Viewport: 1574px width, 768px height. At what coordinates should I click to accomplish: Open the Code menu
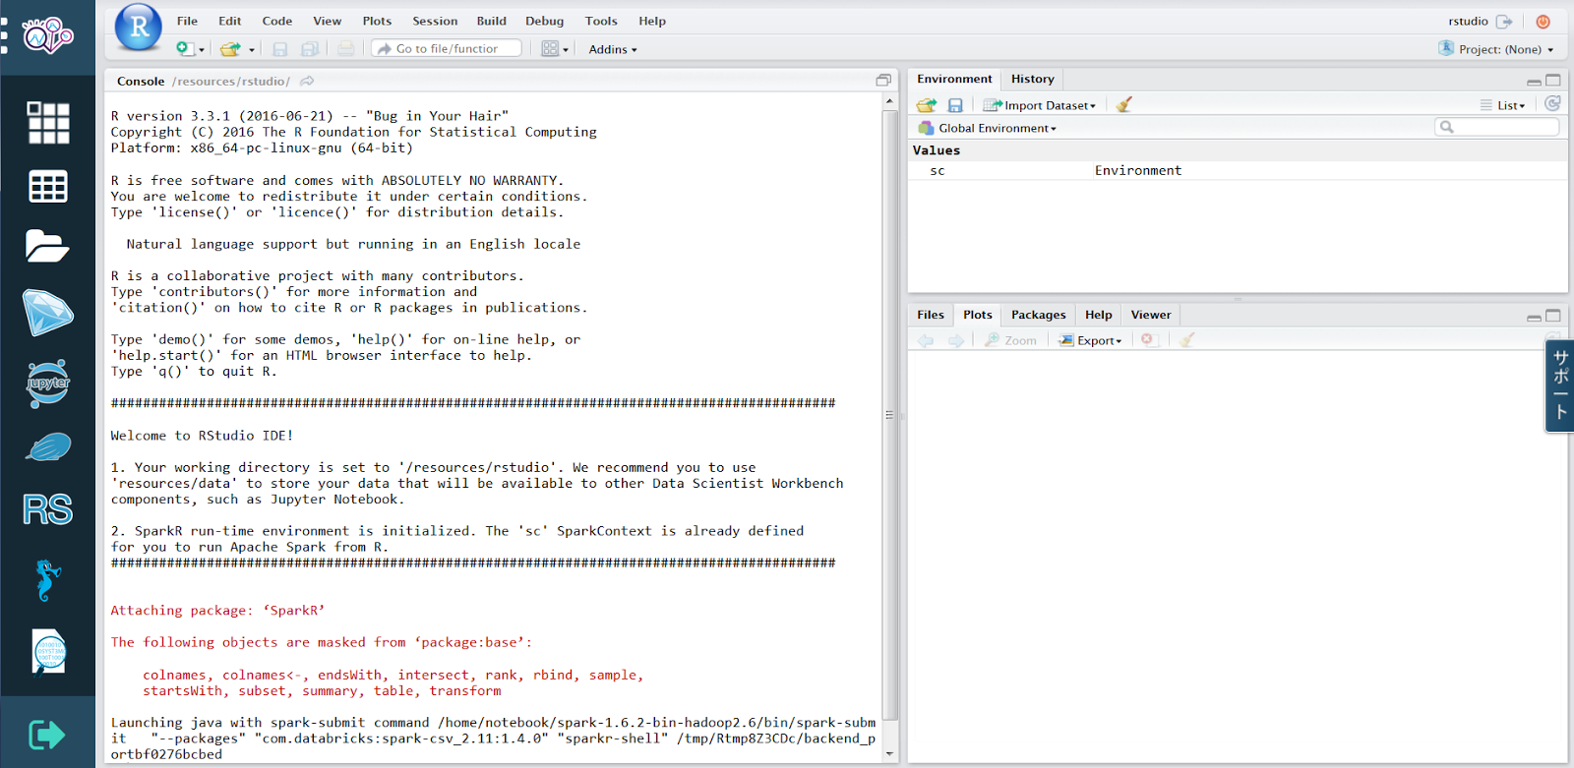point(277,21)
